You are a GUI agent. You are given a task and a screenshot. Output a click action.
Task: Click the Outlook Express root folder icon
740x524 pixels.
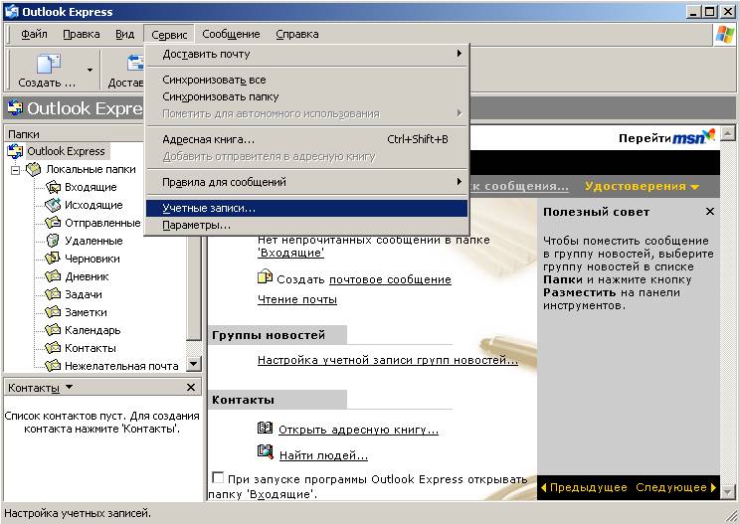point(15,151)
